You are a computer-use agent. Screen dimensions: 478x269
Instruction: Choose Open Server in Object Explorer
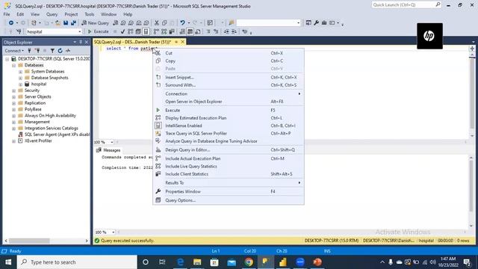(x=229, y=102)
